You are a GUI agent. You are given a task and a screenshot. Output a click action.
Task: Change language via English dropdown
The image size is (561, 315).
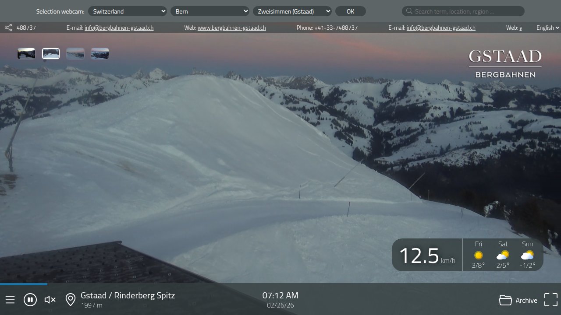(547, 28)
